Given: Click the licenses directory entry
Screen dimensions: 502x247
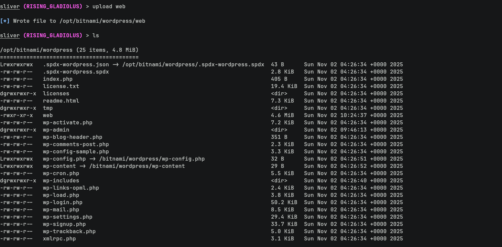Looking at the screenshot, I should pos(56,94).
